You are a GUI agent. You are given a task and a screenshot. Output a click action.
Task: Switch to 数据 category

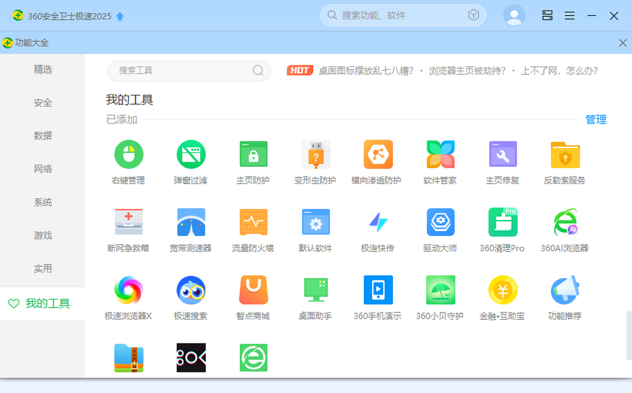(43, 136)
